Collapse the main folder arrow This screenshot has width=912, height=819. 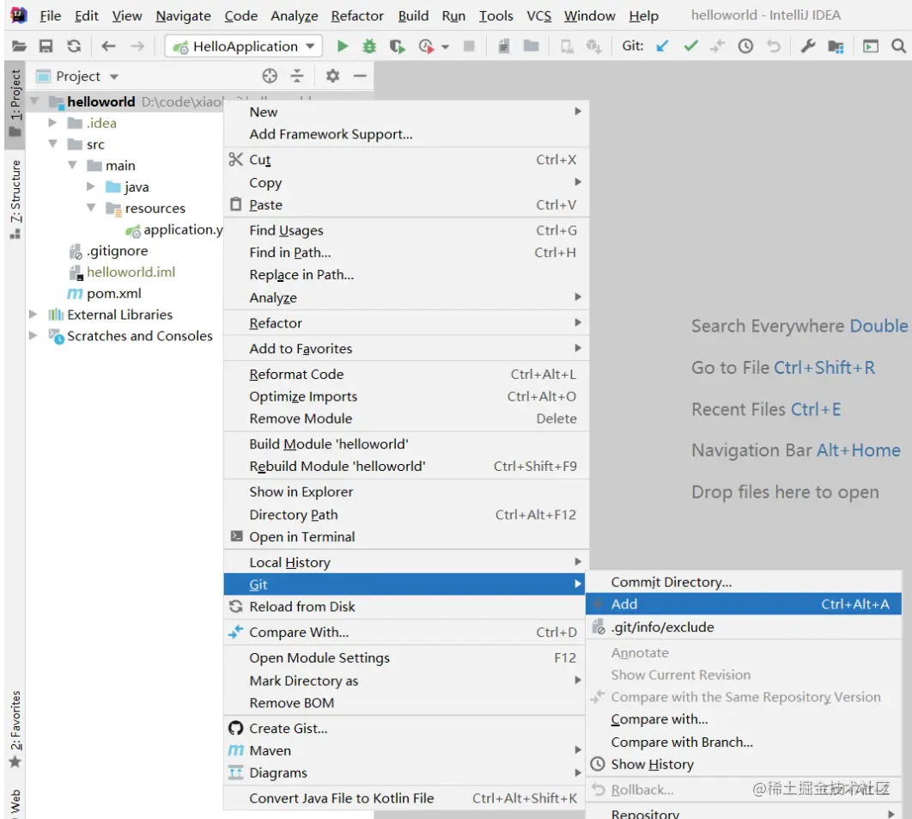tap(72, 165)
